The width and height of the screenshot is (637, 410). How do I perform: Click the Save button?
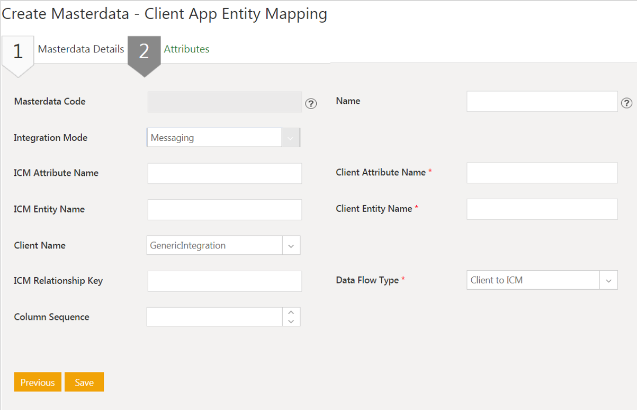[84, 382]
